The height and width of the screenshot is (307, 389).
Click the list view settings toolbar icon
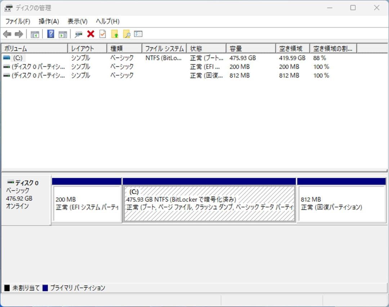pyautogui.click(x=138, y=34)
